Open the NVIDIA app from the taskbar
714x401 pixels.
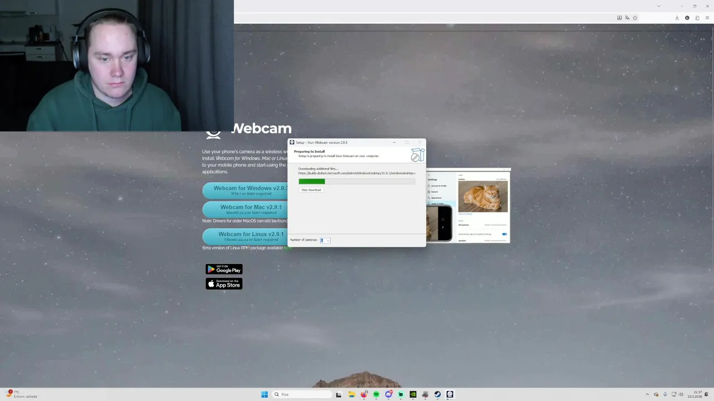click(x=413, y=394)
